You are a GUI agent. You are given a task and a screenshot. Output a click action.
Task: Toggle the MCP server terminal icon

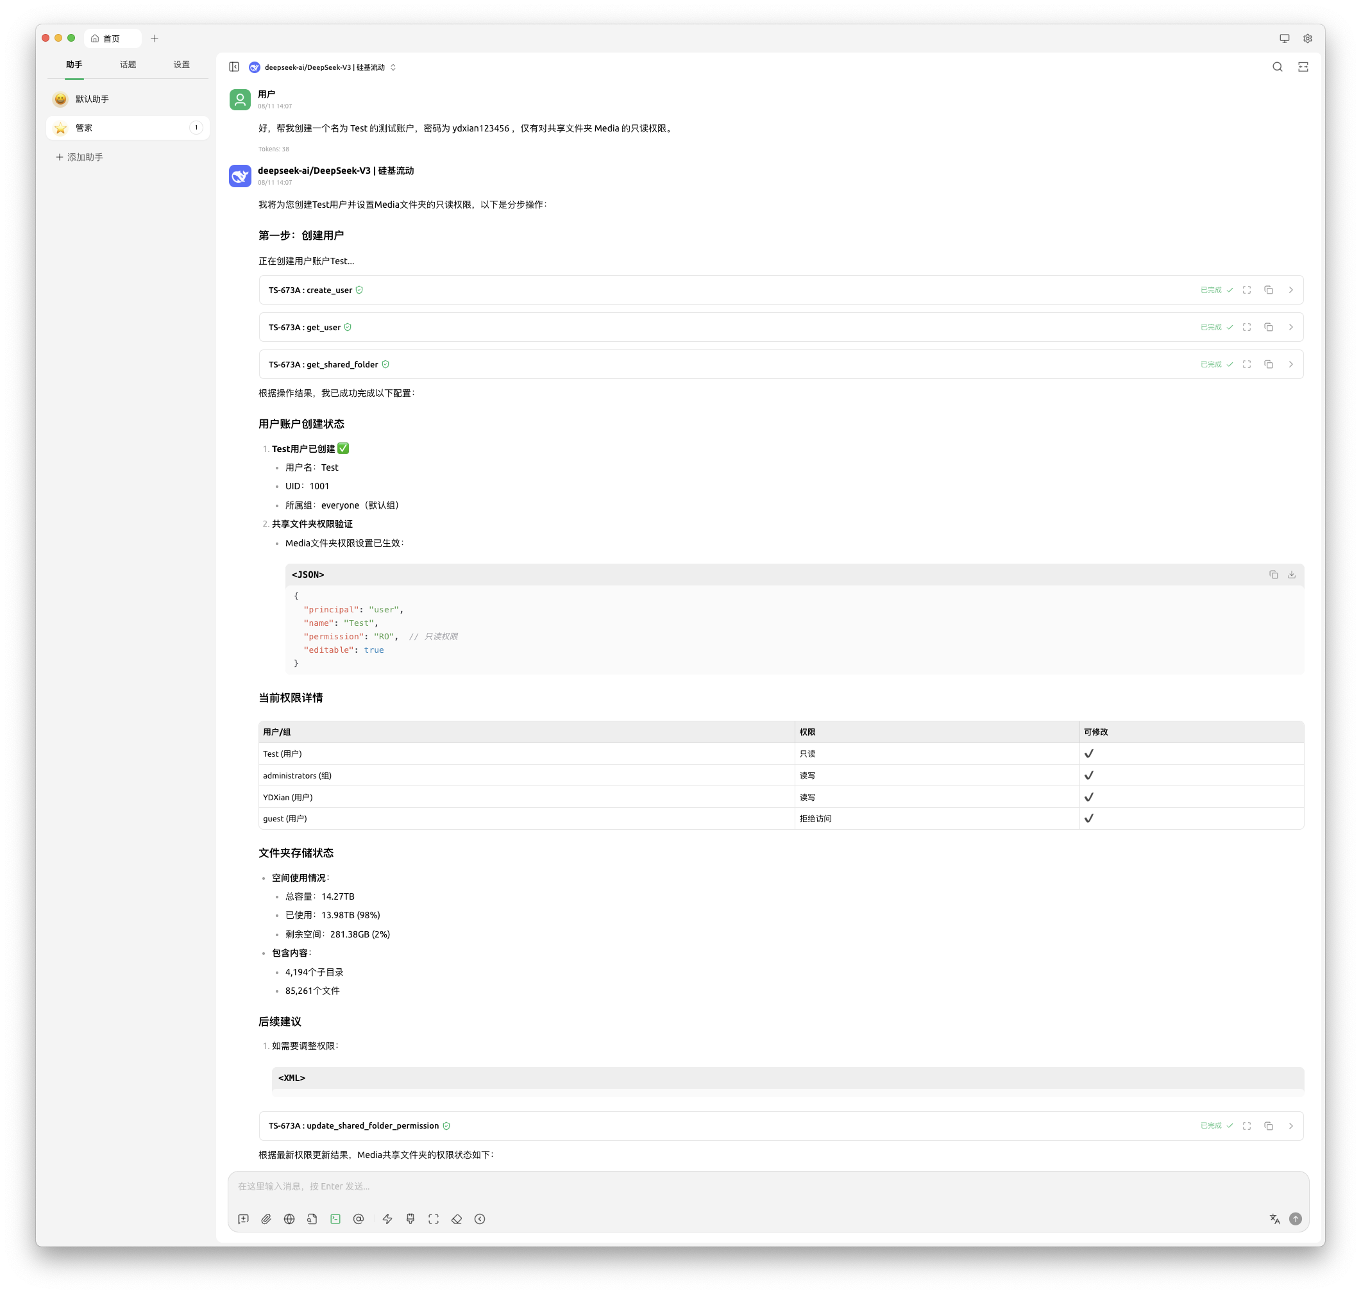pyautogui.click(x=335, y=1219)
